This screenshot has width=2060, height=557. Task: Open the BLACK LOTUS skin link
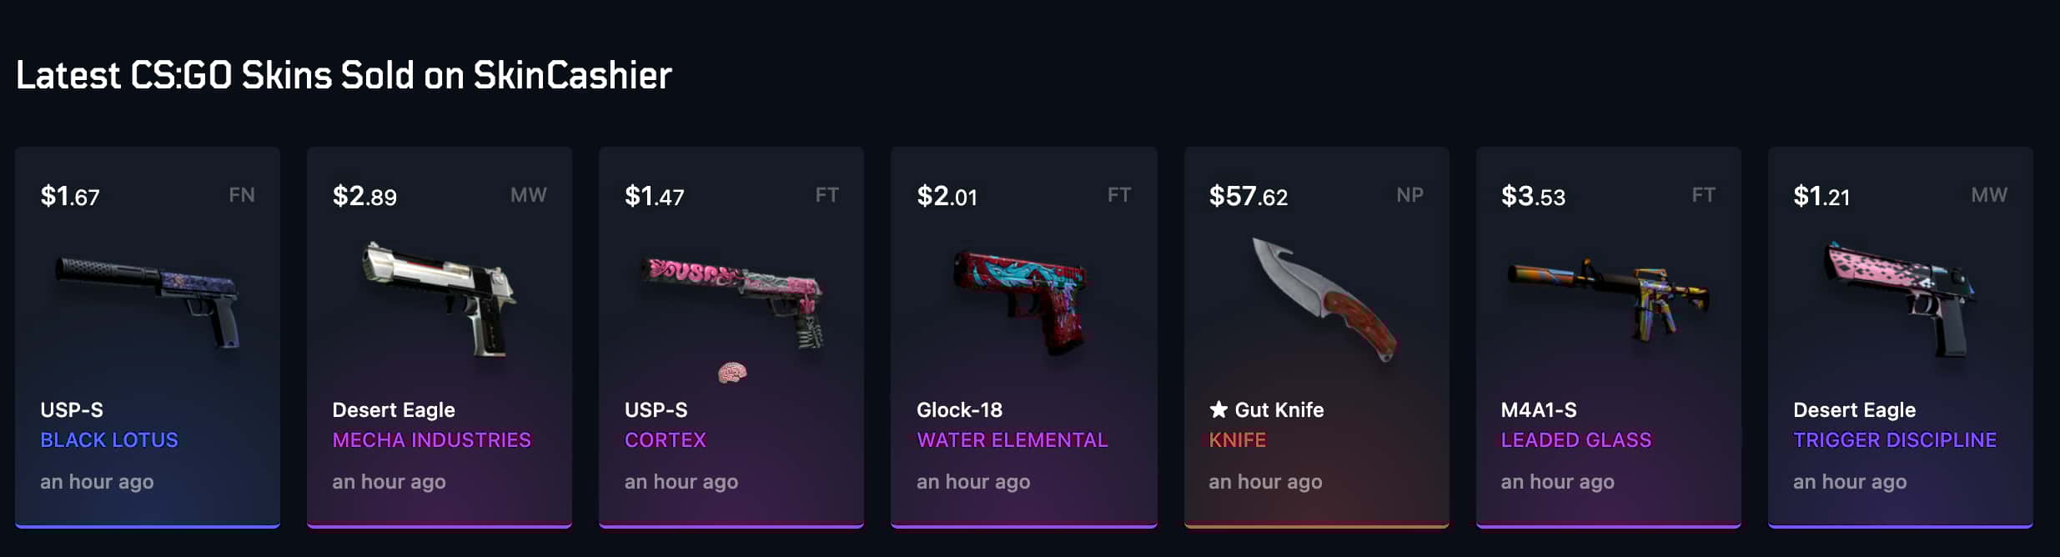(109, 439)
